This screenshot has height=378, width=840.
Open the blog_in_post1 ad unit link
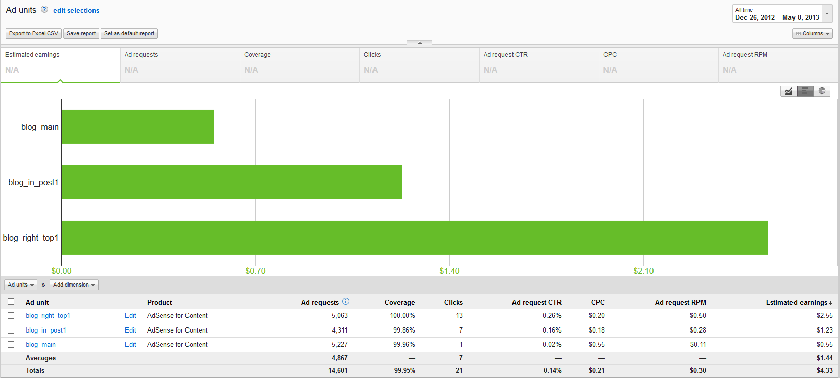click(x=46, y=330)
